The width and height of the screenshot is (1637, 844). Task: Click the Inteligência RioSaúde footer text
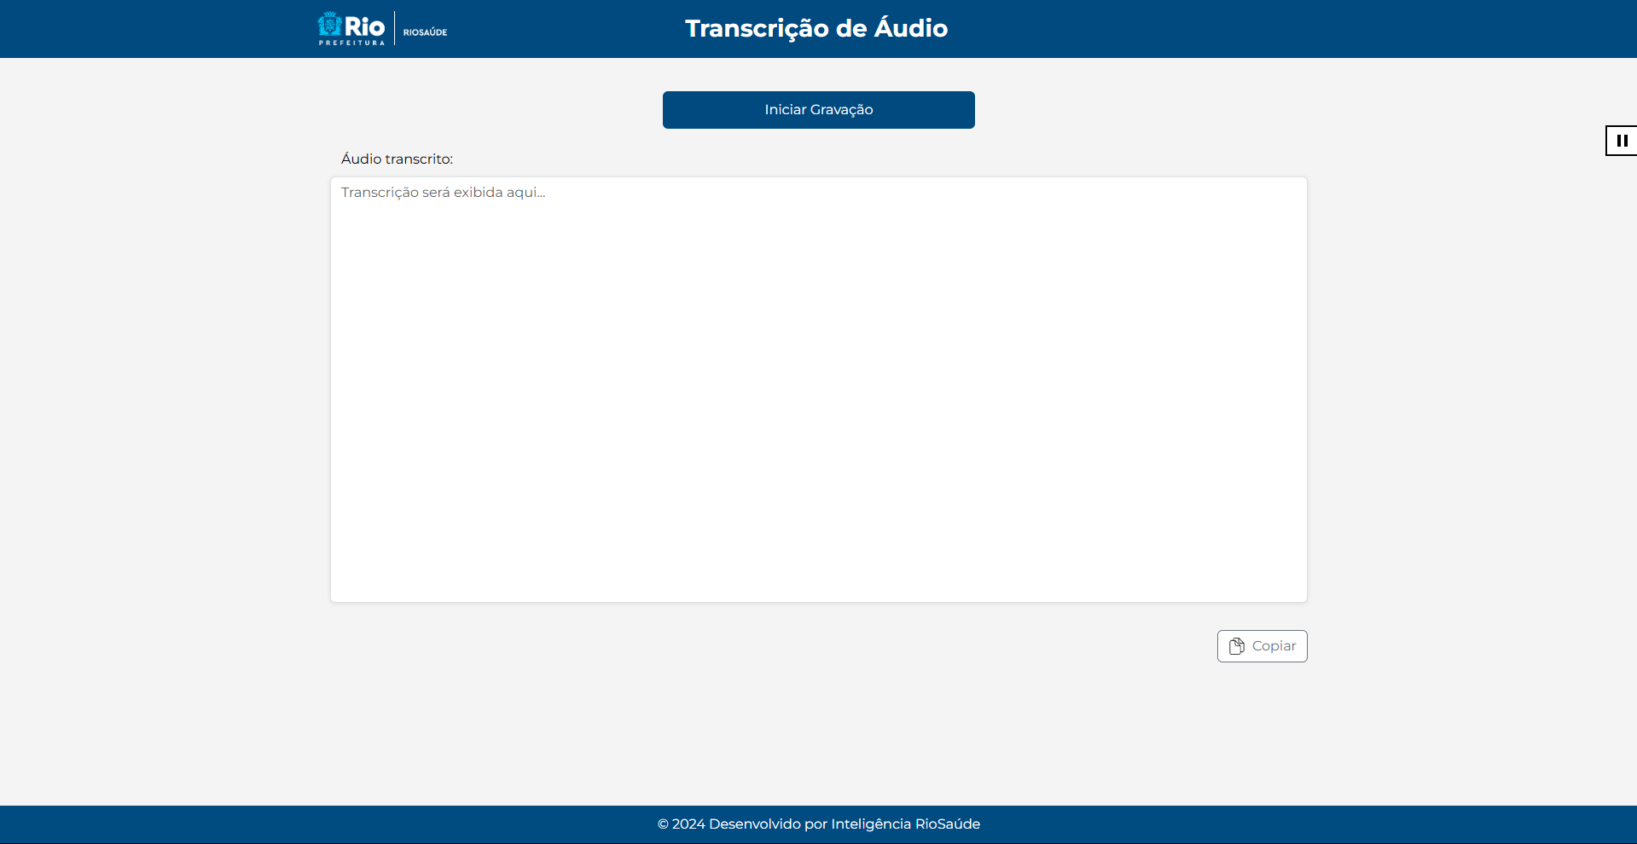point(905,824)
